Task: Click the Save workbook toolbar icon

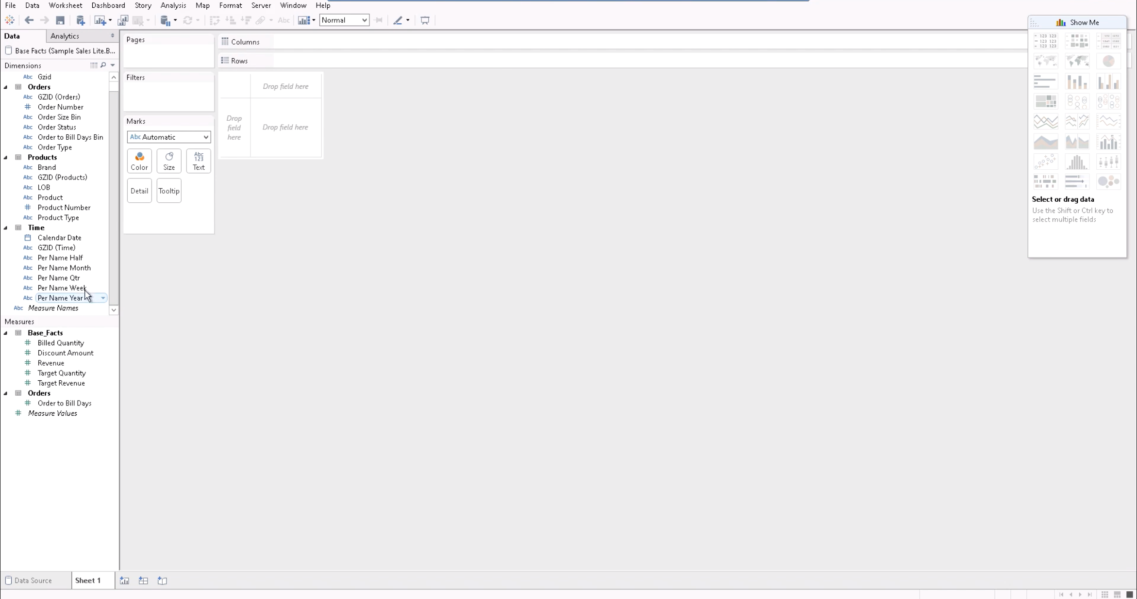Action: pos(60,20)
